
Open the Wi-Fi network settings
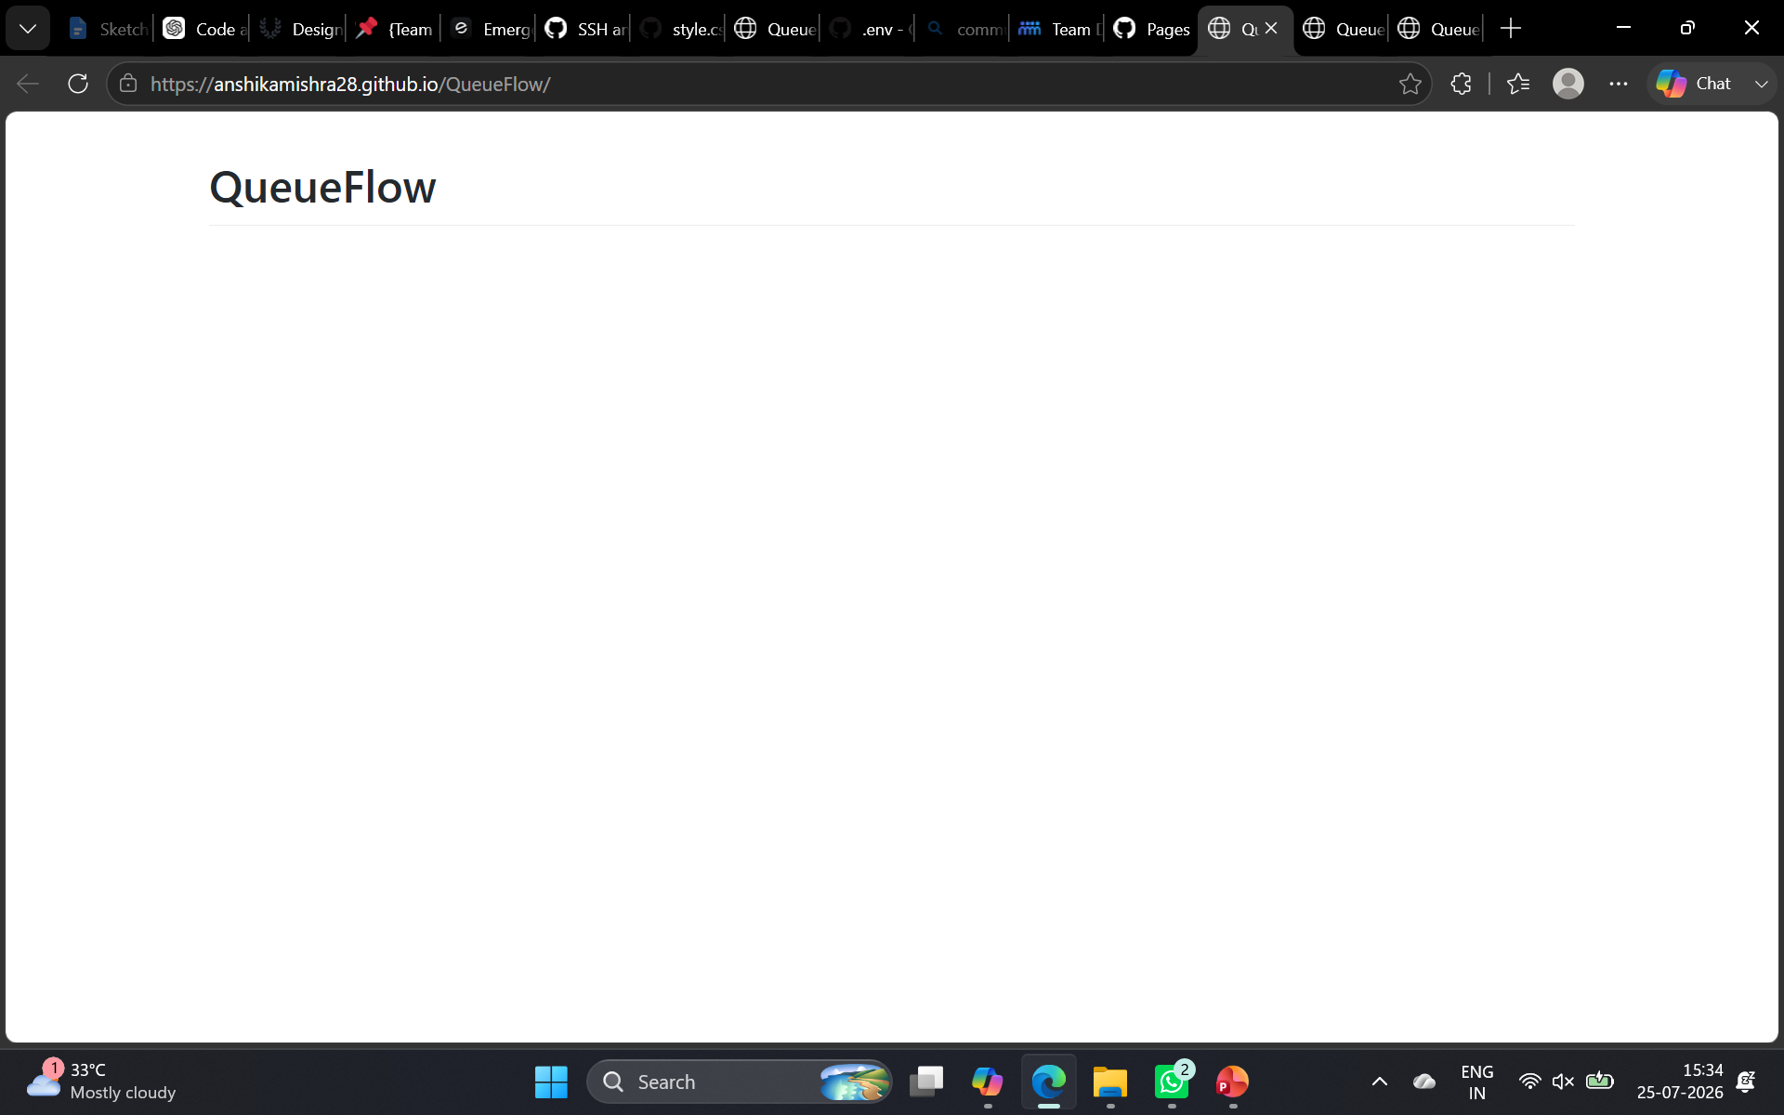[1529, 1082]
